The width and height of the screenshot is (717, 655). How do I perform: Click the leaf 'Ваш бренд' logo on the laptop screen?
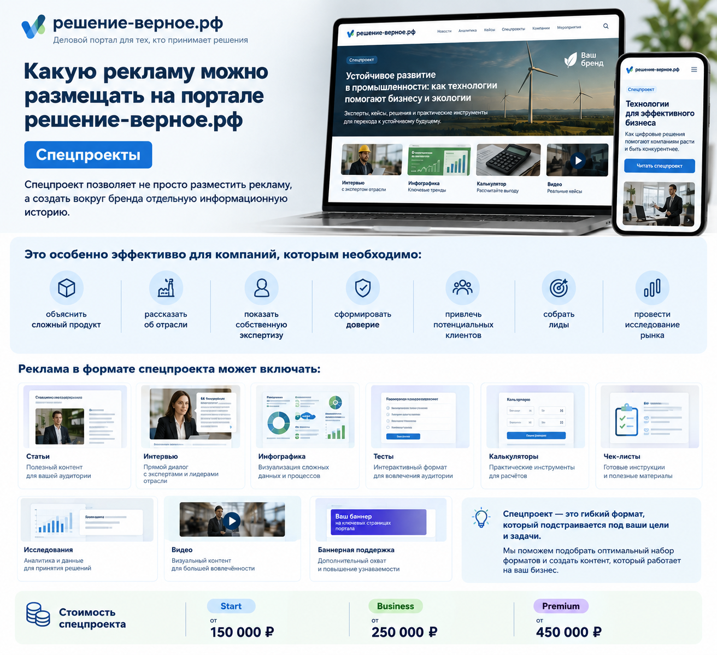(584, 60)
